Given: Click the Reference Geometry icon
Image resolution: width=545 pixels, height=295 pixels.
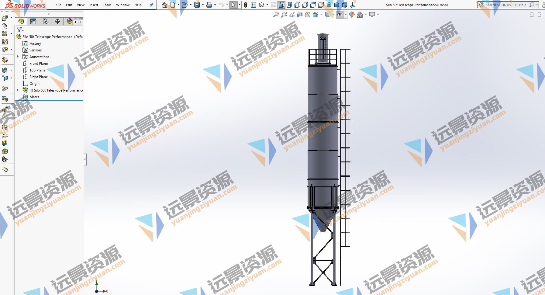Looking at the screenshot, I should [x=5, y=78].
